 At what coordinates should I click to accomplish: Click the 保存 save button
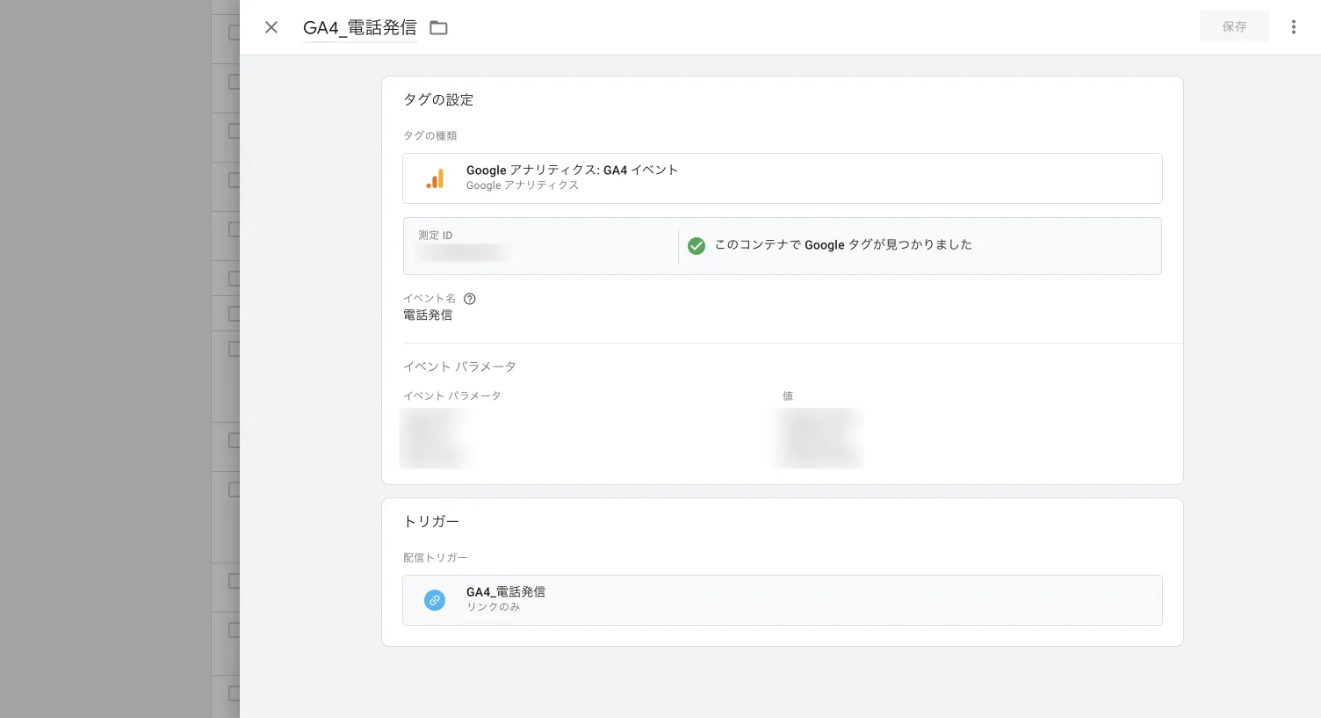click(1234, 27)
